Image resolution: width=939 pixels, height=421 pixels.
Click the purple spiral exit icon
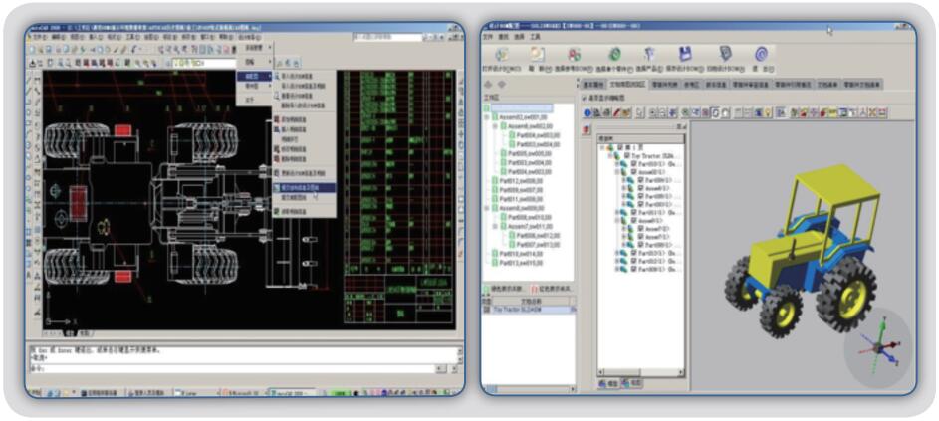coord(761,54)
